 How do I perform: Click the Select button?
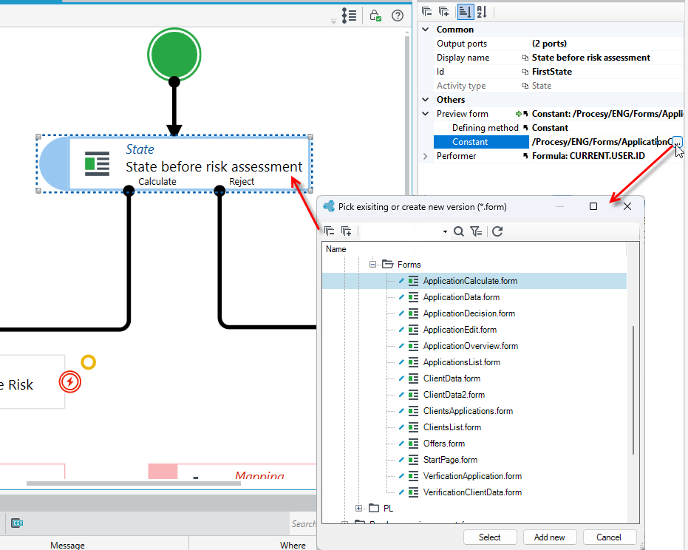(489, 537)
